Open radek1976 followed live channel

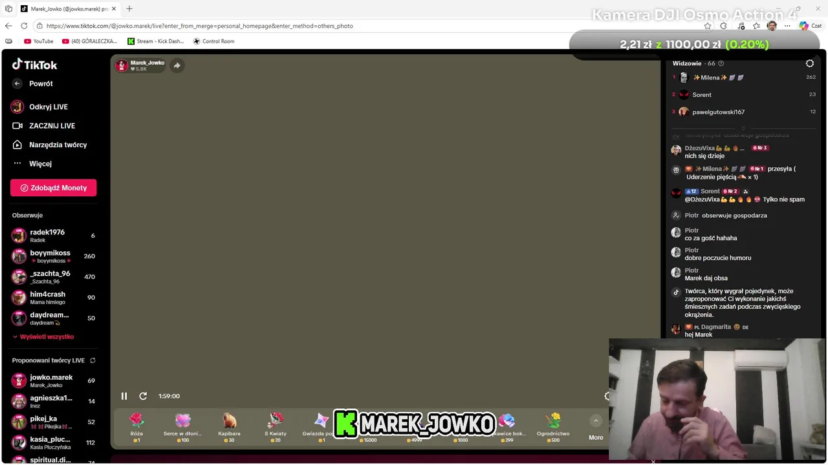tap(54, 235)
